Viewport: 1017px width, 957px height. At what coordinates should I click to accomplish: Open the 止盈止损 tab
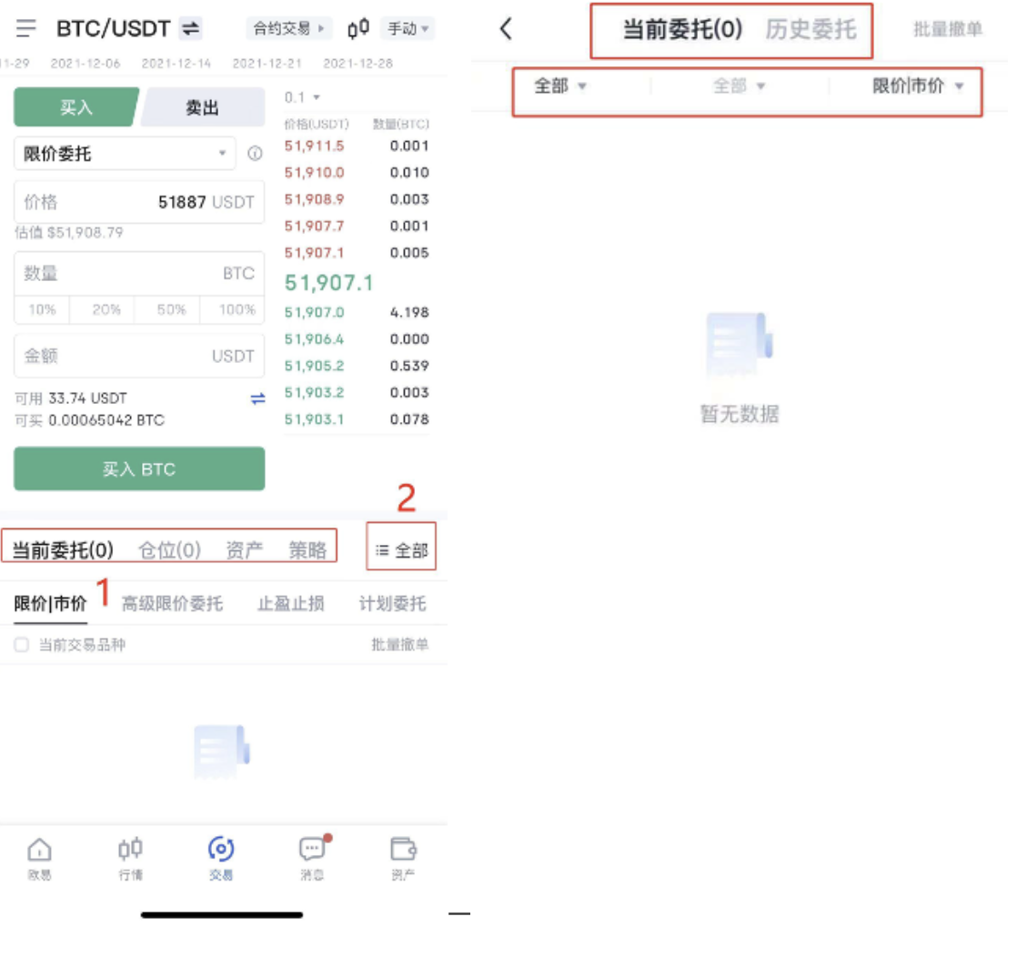290,603
